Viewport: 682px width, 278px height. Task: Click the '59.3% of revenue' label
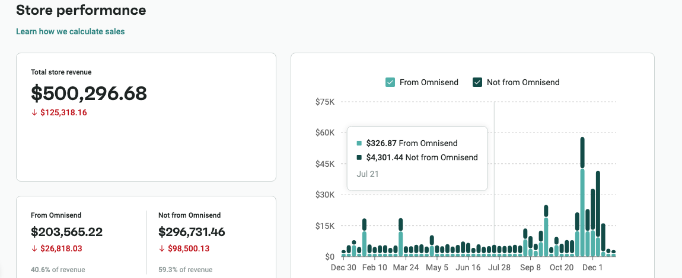[x=186, y=270]
